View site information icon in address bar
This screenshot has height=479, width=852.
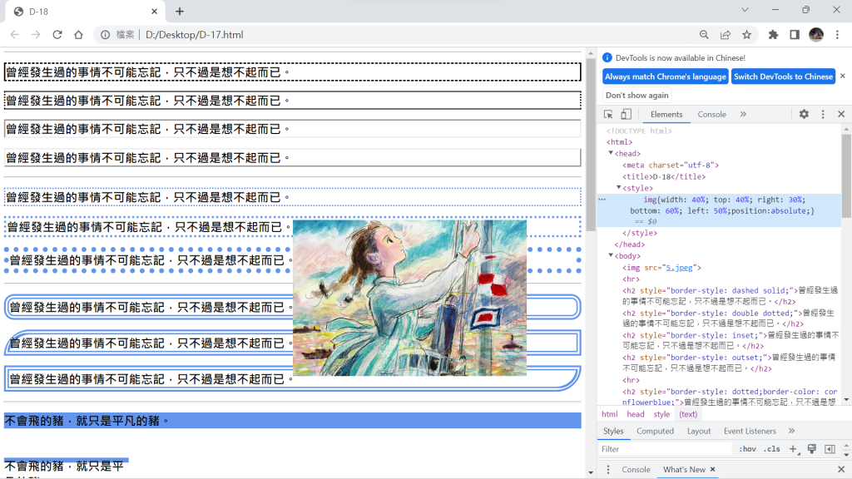pos(106,35)
